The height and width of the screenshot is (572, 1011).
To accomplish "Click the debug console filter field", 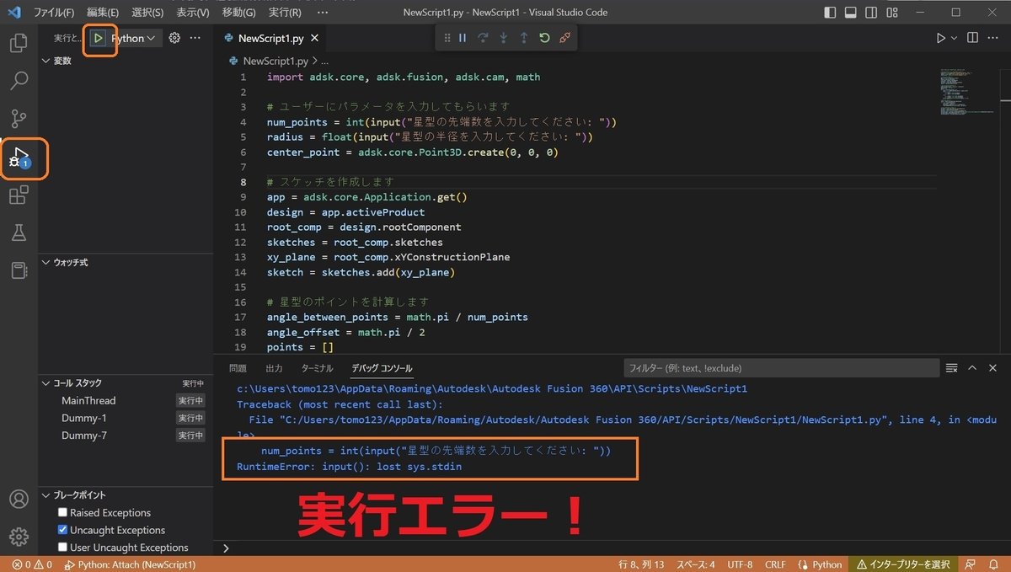I will point(781,368).
